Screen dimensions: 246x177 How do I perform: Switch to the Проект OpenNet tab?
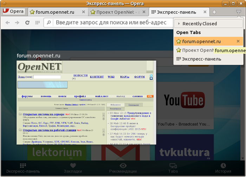[118, 12]
